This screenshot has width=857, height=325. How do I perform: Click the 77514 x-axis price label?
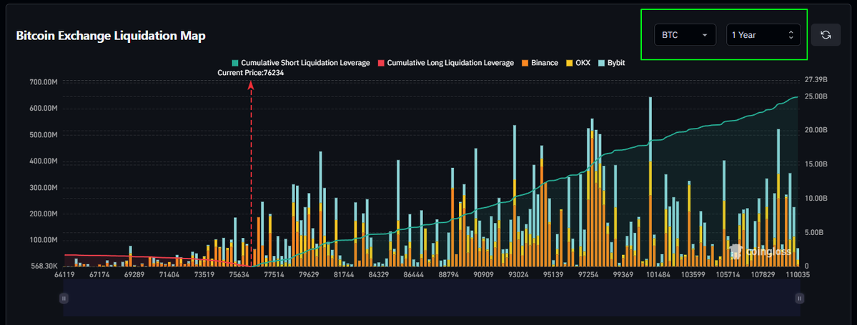[x=274, y=275]
